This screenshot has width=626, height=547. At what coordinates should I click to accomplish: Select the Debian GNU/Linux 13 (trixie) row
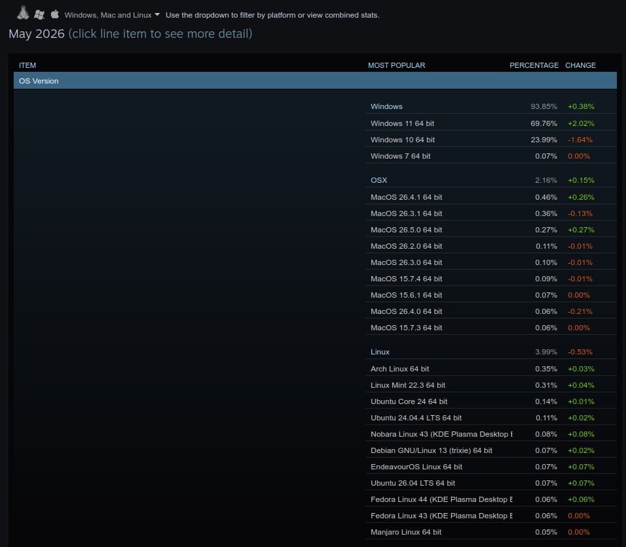click(491, 450)
